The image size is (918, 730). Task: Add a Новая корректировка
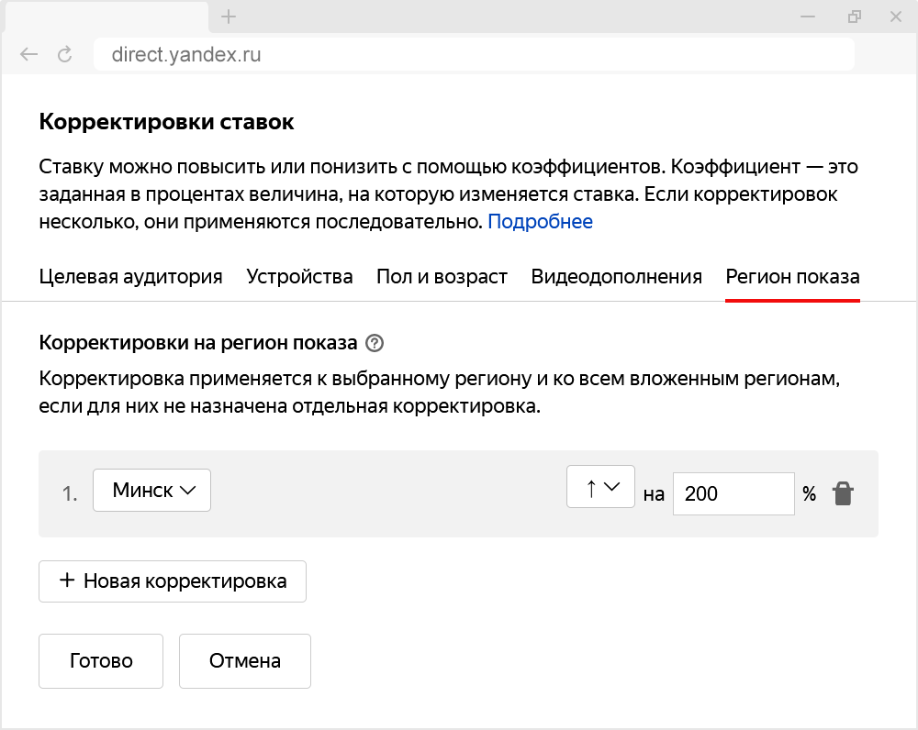[x=173, y=581]
